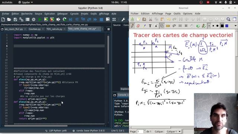Click Save all files icon in Spyder
This screenshot has width=238, height=134.
(x=21, y=19)
